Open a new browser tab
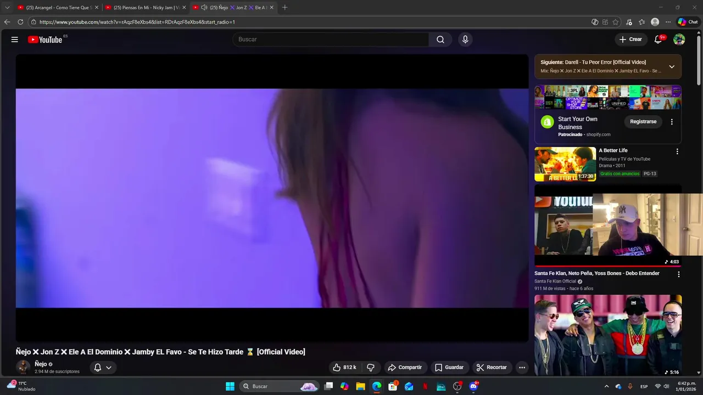This screenshot has width=703, height=395. tap(284, 8)
